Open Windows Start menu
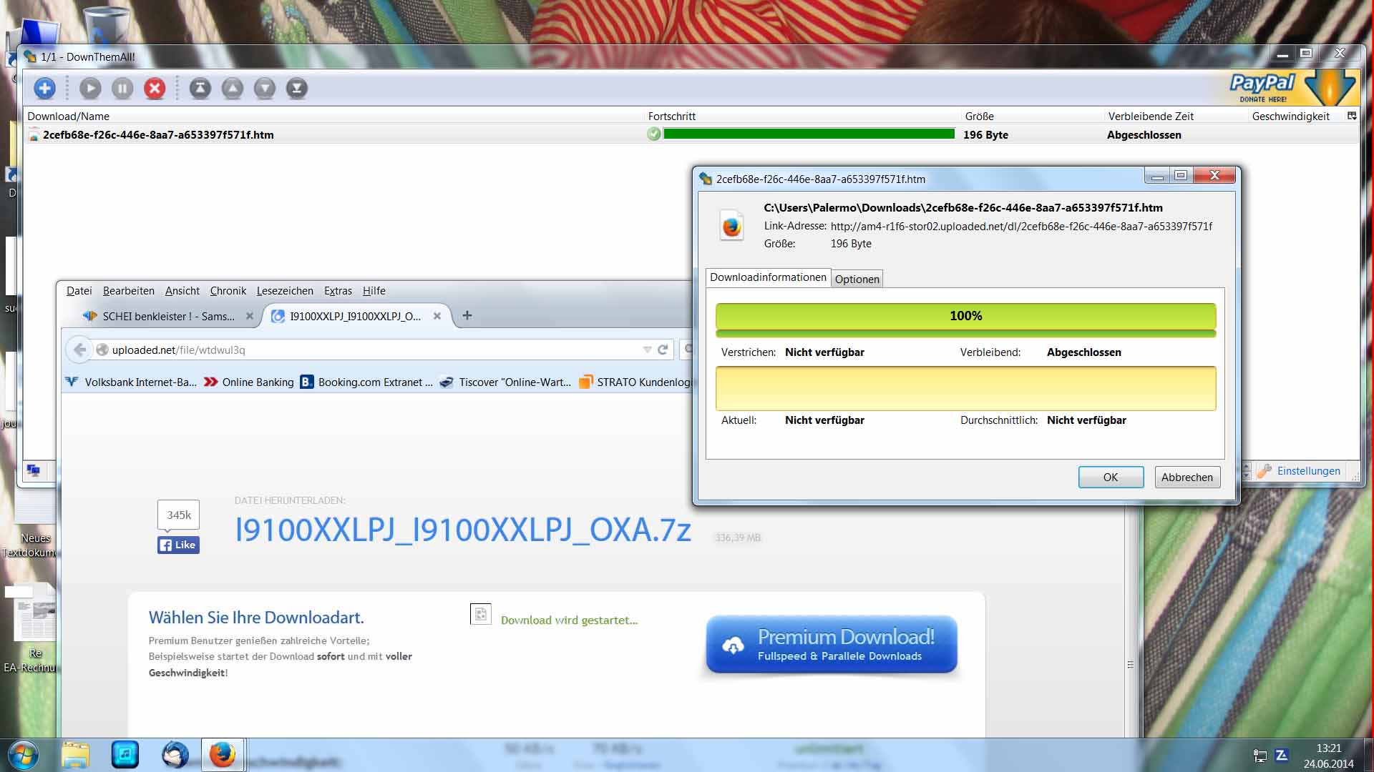The height and width of the screenshot is (772, 1374). click(22, 755)
